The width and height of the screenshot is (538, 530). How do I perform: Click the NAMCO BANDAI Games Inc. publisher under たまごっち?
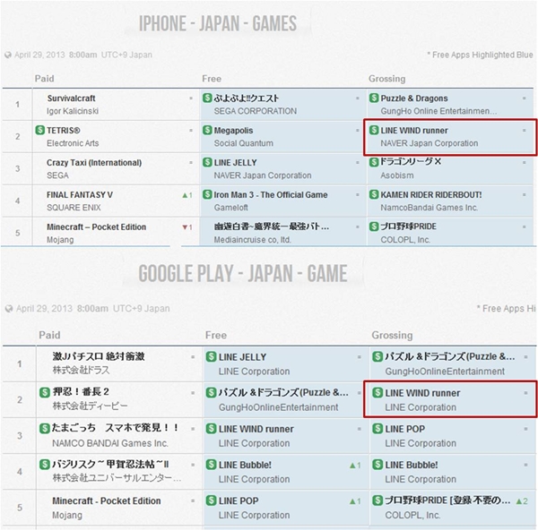tap(110, 443)
